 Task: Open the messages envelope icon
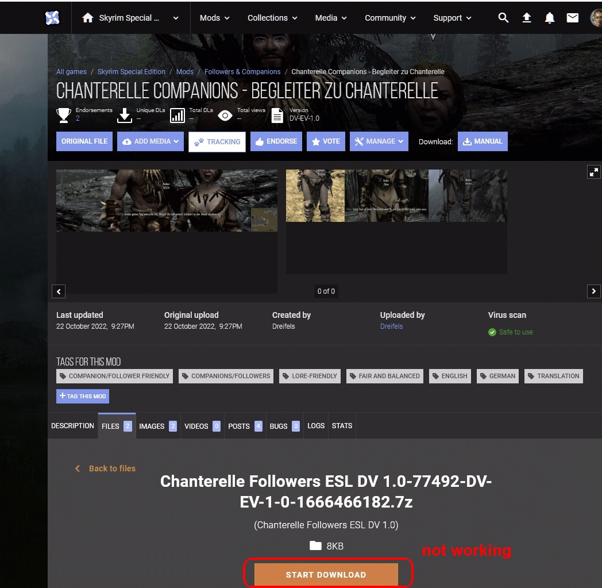tap(572, 18)
